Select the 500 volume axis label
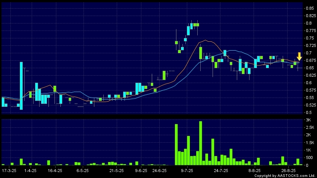 coord(309,158)
